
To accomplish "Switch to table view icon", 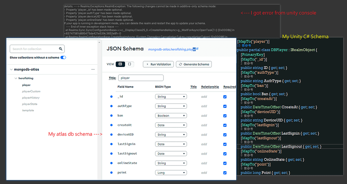I will tap(120, 64).
